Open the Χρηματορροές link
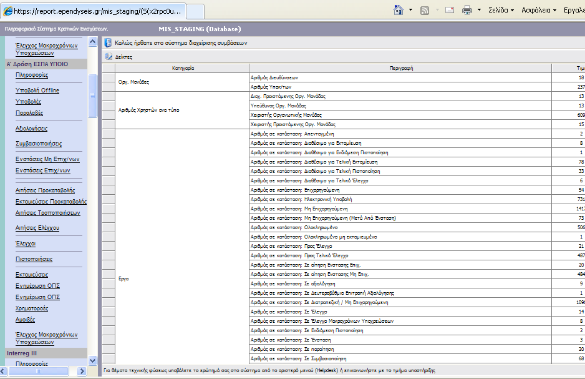 [x=32, y=308]
